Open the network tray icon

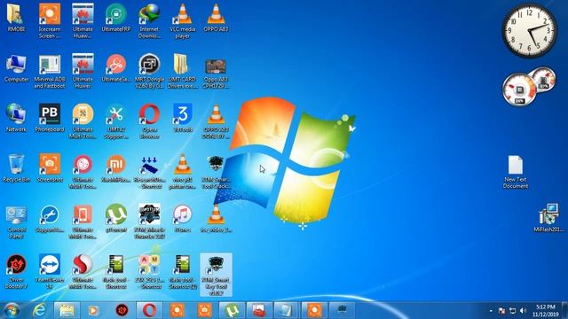512,311
